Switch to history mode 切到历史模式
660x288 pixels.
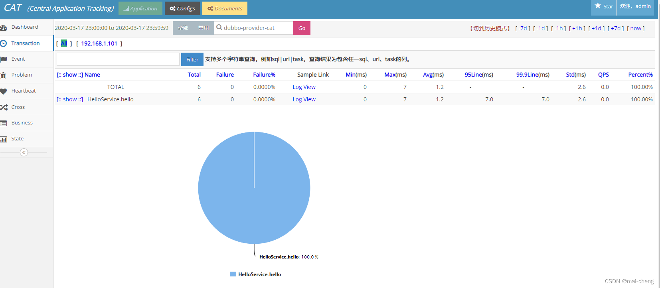tap(490, 28)
